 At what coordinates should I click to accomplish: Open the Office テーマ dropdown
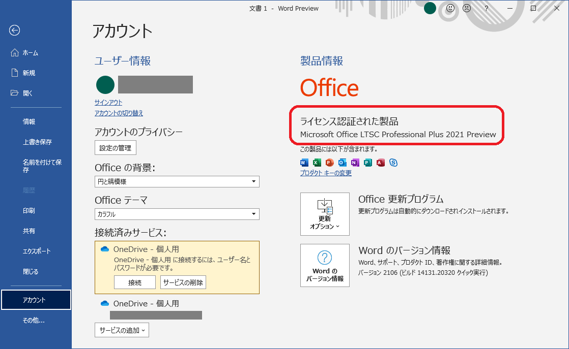[x=177, y=214]
